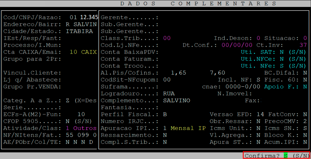Toggle the Bloco K. N flag
The image size is (311, 159).
pyautogui.click(x=305, y=135)
